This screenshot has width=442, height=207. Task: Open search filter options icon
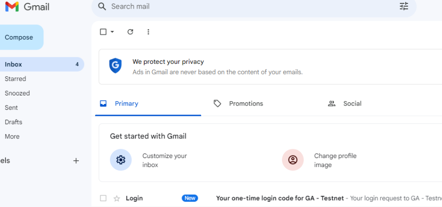[404, 6]
